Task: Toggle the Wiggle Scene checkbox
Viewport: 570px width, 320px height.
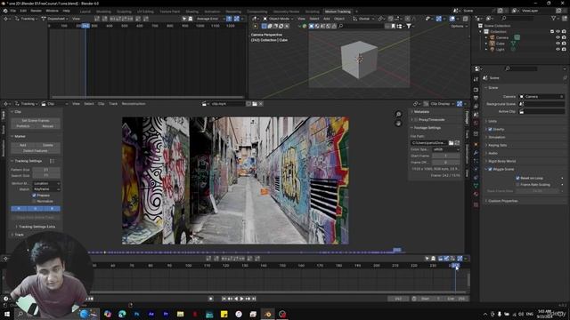Action: pos(490,169)
